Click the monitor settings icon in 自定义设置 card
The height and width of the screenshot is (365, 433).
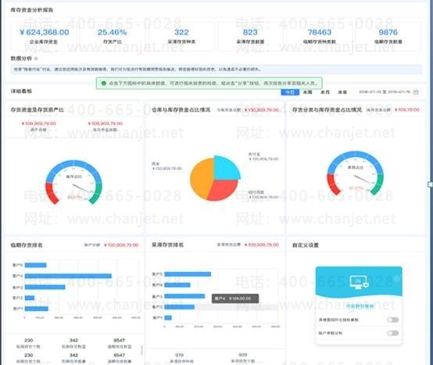[x=359, y=282]
